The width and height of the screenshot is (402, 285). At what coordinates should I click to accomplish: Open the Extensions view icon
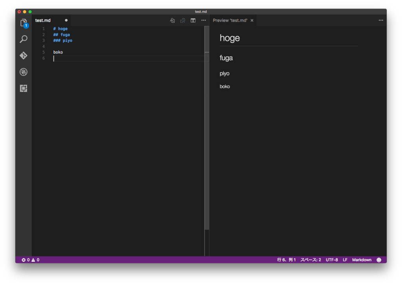pos(24,88)
